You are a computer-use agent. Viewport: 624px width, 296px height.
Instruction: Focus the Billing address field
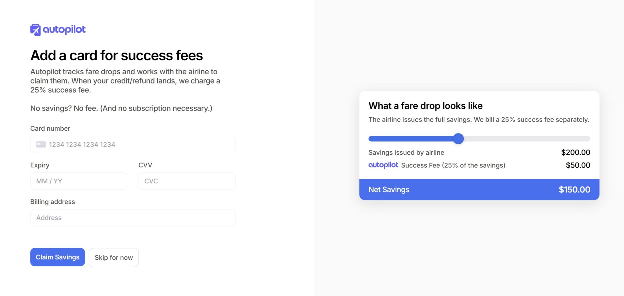tap(133, 218)
